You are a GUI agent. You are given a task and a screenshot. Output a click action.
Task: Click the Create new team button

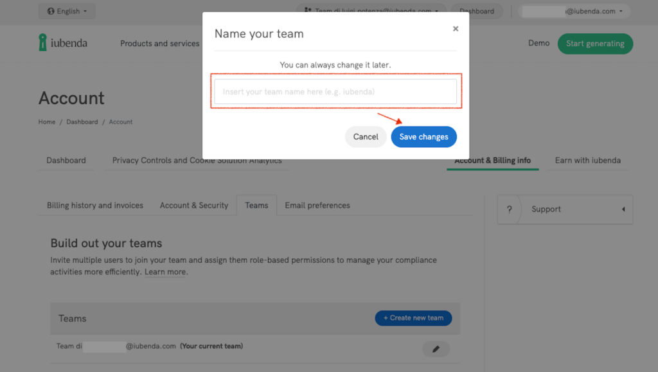click(x=413, y=318)
